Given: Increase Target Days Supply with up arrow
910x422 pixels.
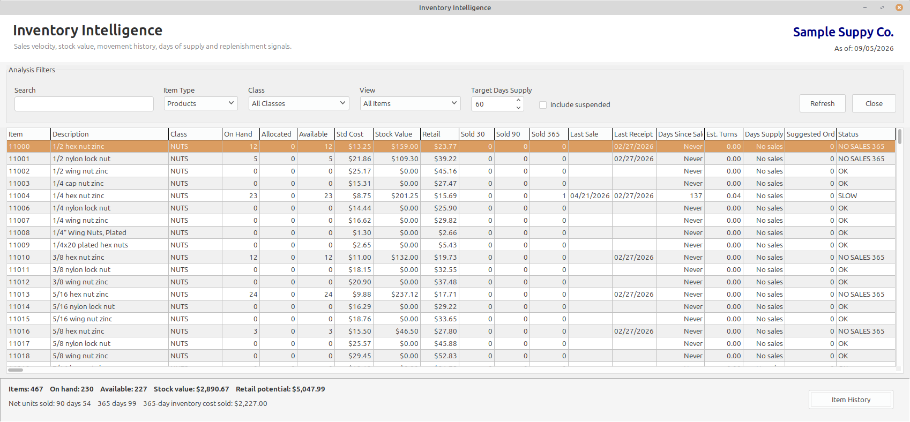Looking at the screenshot, I should tap(518, 100).
